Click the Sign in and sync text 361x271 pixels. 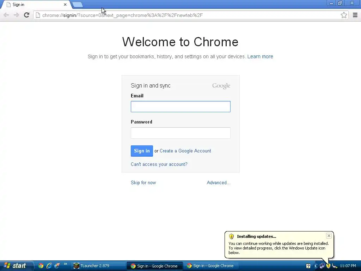click(151, 86)
